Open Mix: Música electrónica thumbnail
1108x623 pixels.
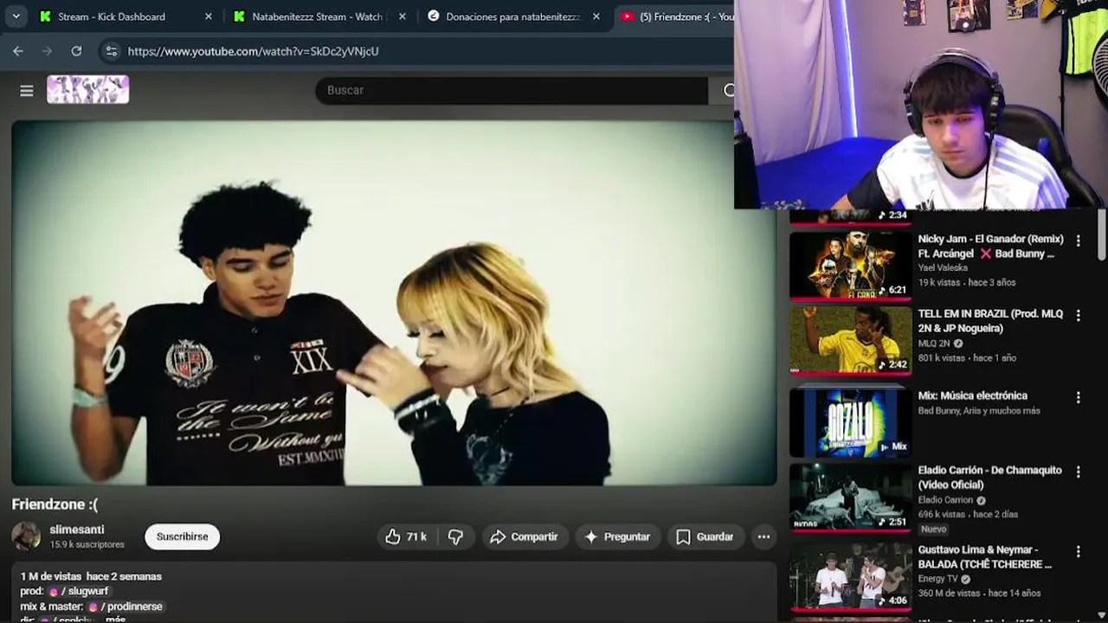850,421
